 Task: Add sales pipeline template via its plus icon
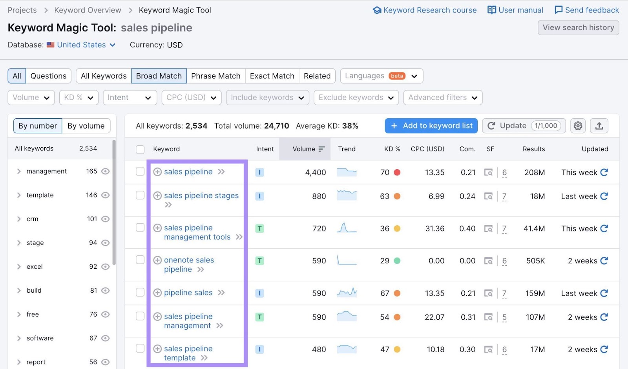pos(157,349)
